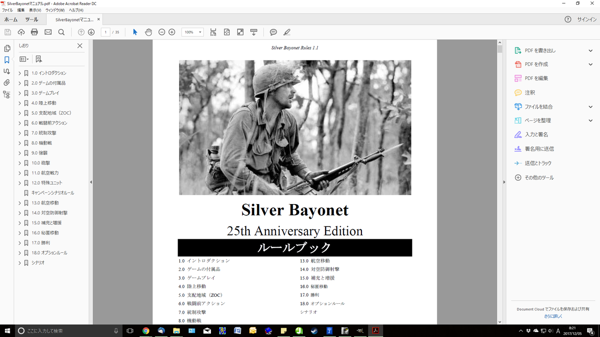Open the キャンペーンシナリオルール bookmark
The width and height of the screenshot is (600, 337).
[x=52, y=193]
